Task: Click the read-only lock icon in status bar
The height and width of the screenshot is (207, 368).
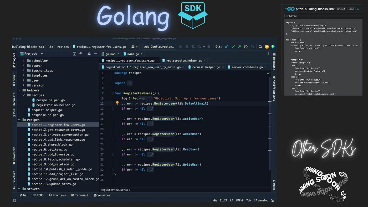Action: 272,200
